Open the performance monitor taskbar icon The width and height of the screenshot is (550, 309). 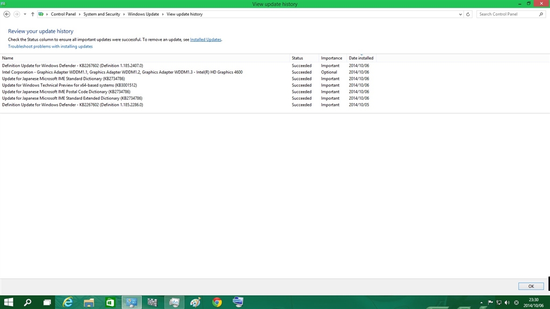pos(174,302)
